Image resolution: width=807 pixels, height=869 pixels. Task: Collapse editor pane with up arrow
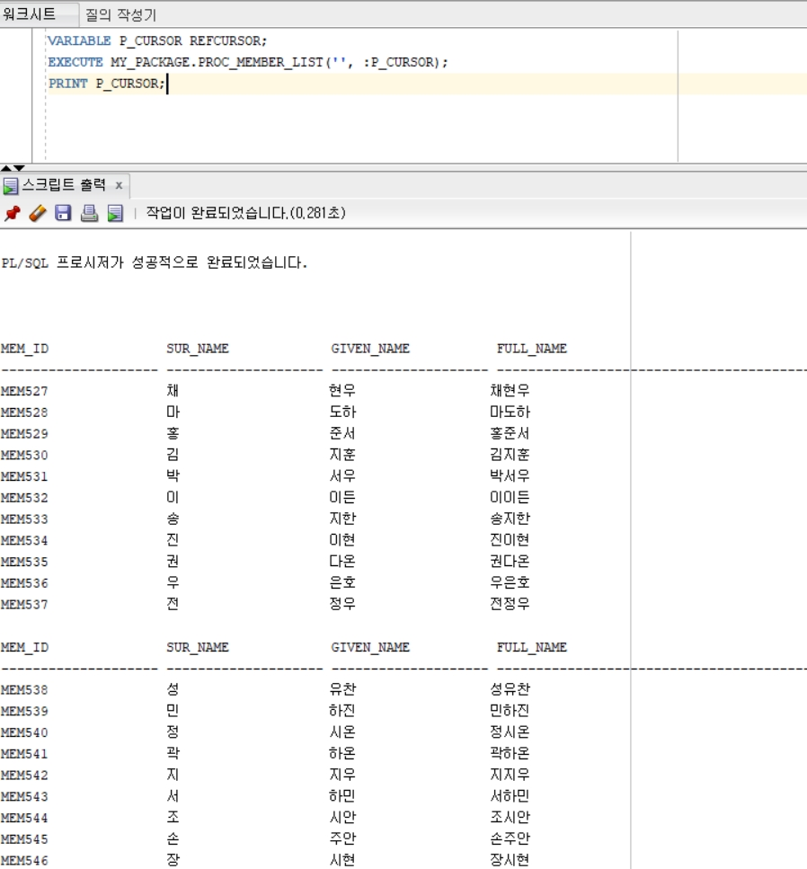6,168
